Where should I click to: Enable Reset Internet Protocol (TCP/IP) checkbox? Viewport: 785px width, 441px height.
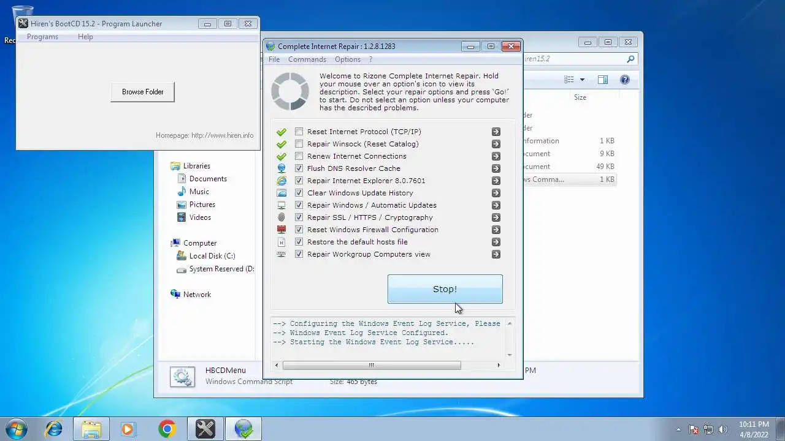point(299,132)
